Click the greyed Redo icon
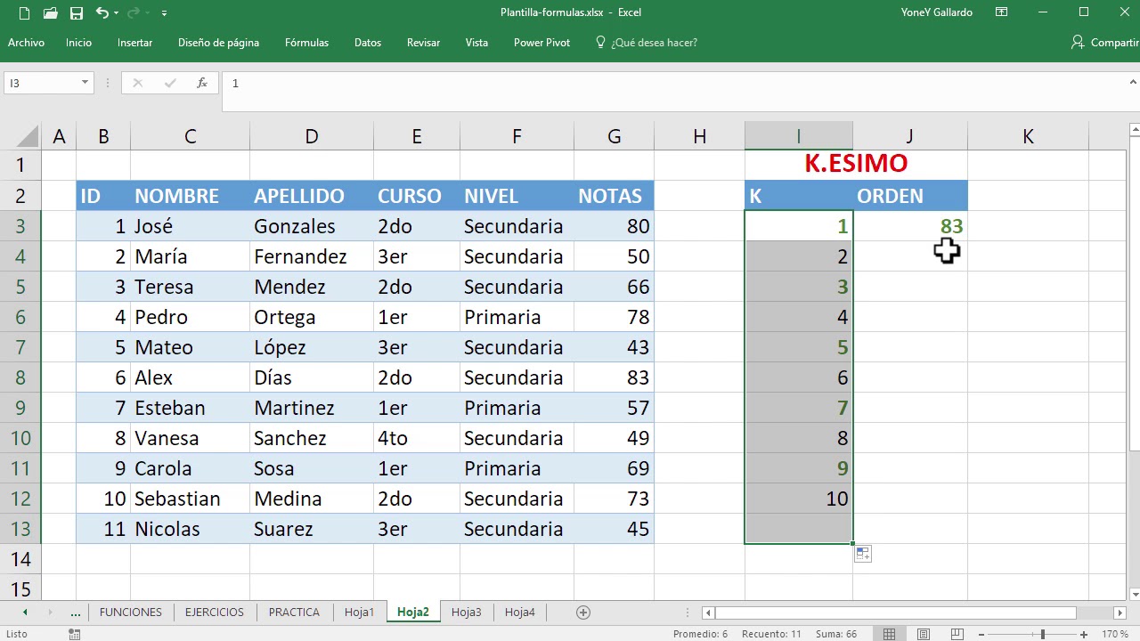Image resolution: width=1140 pixels, height=641 pixels. (134, 13)
